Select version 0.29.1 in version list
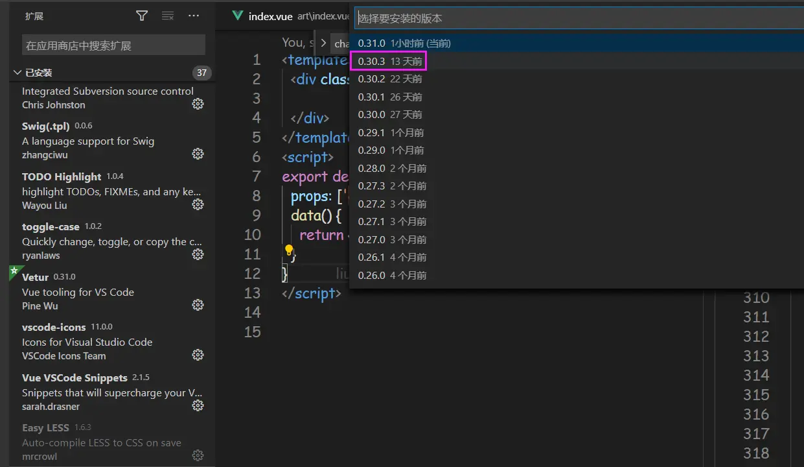Screen dimensions: 804x467 pos(577,132)
